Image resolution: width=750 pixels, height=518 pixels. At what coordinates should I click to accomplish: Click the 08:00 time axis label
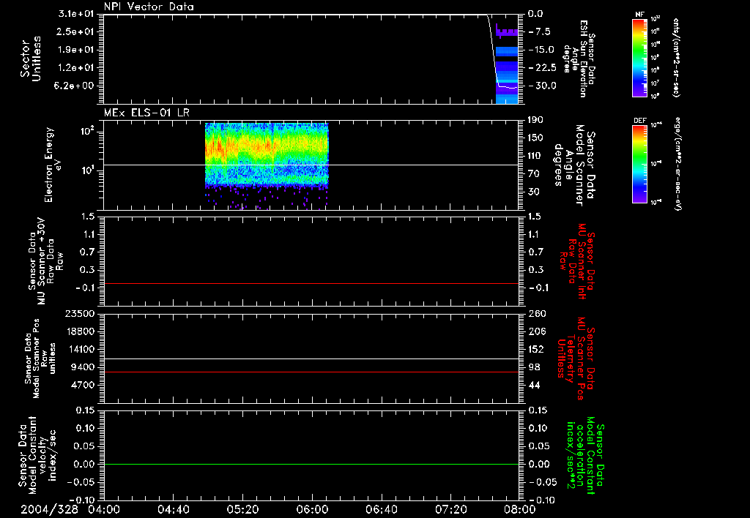[521, 509]
